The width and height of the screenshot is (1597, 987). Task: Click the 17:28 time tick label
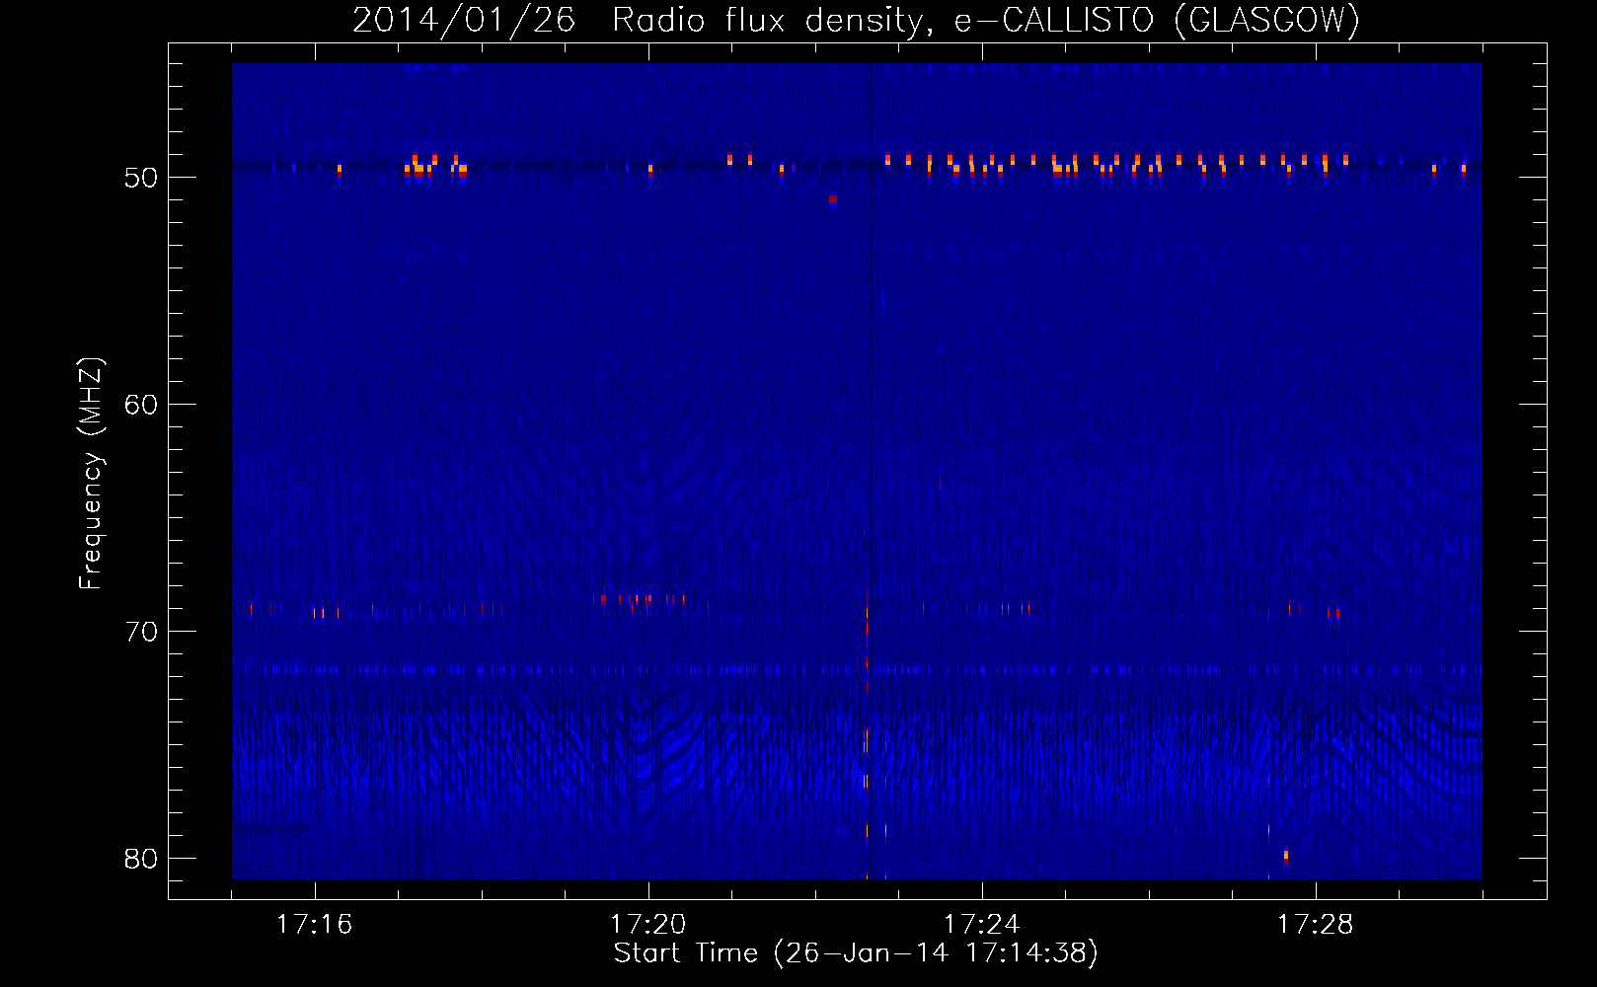click(1315, 924)
